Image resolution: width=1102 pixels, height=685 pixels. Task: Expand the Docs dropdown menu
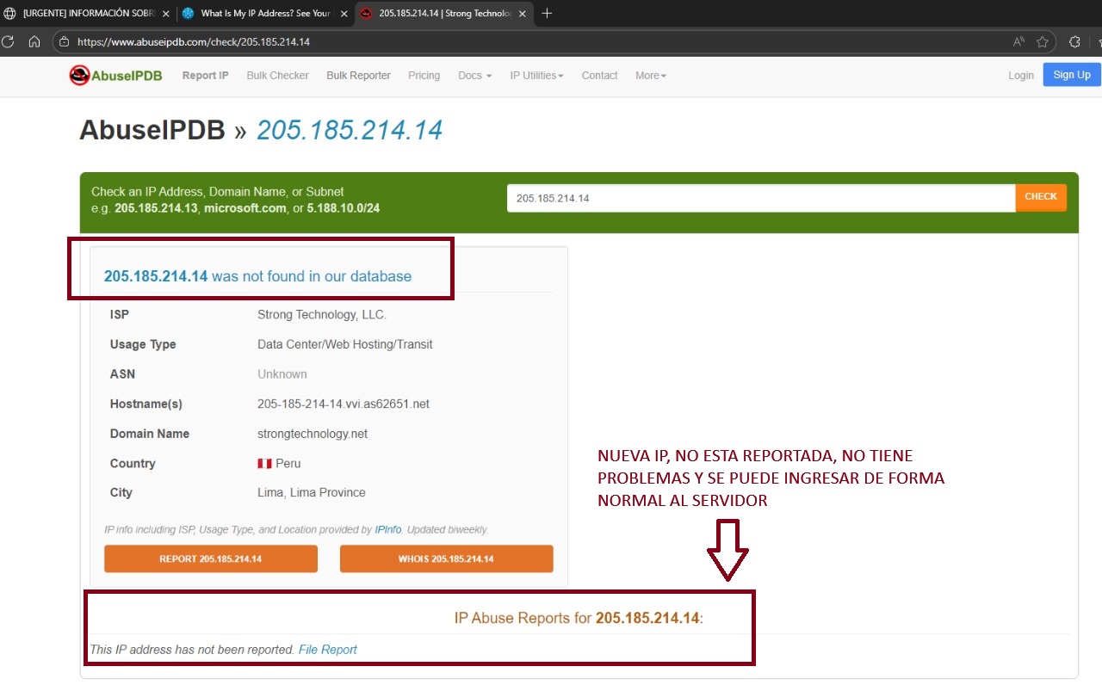[x=474, y=76]
